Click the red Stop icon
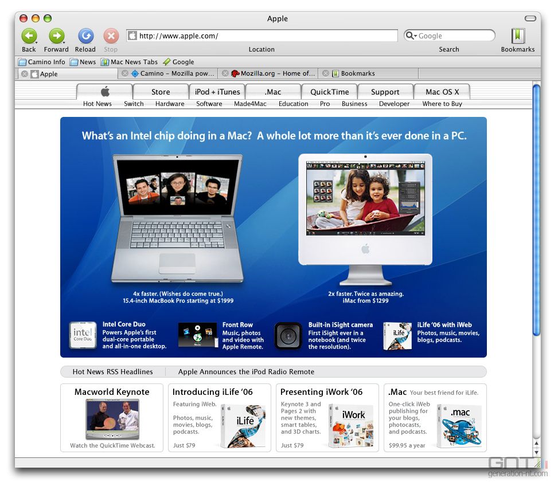Screen dimensions: 558x490 tap(111, 36)
